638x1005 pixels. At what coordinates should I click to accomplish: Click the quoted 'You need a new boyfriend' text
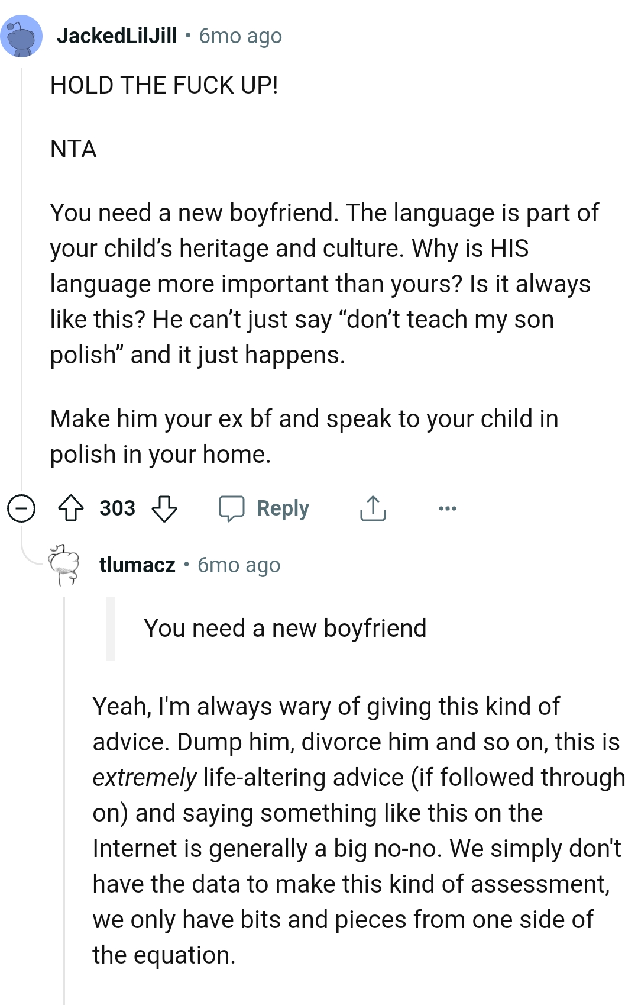point(285,628)
